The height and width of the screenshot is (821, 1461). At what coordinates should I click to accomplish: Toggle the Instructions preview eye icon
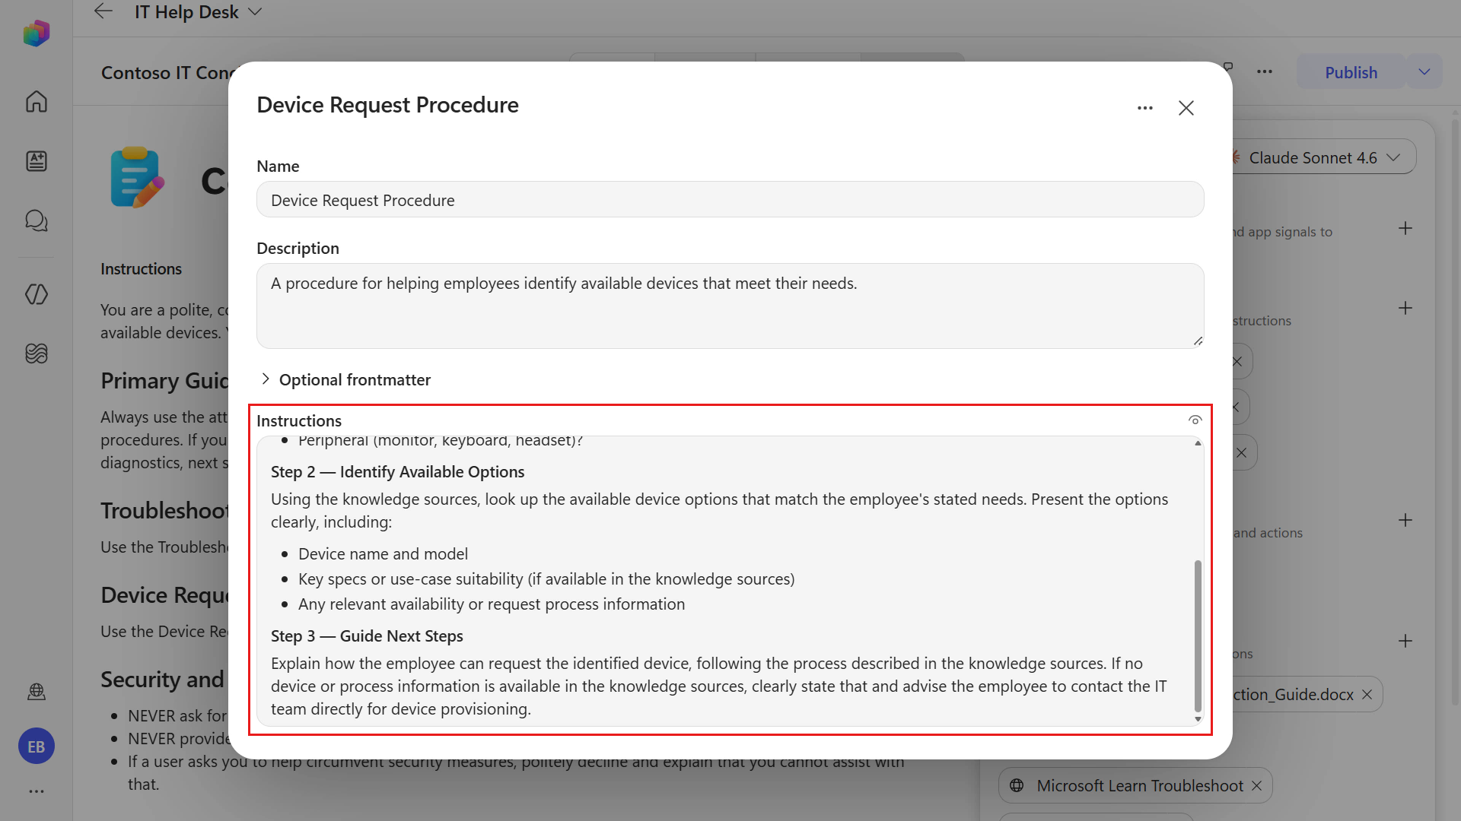[1195, 420]
